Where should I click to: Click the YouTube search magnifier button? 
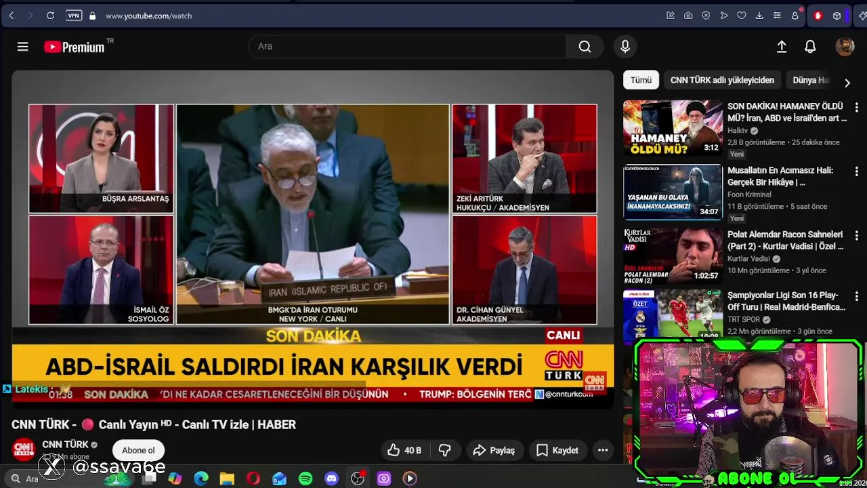585,46
